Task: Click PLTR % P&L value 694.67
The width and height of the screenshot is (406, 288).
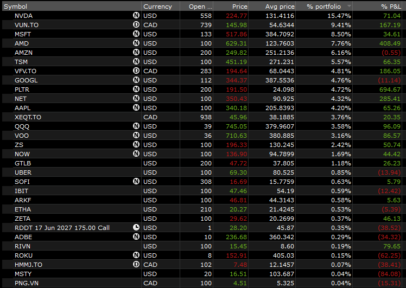Action: [x=390, y=89]
